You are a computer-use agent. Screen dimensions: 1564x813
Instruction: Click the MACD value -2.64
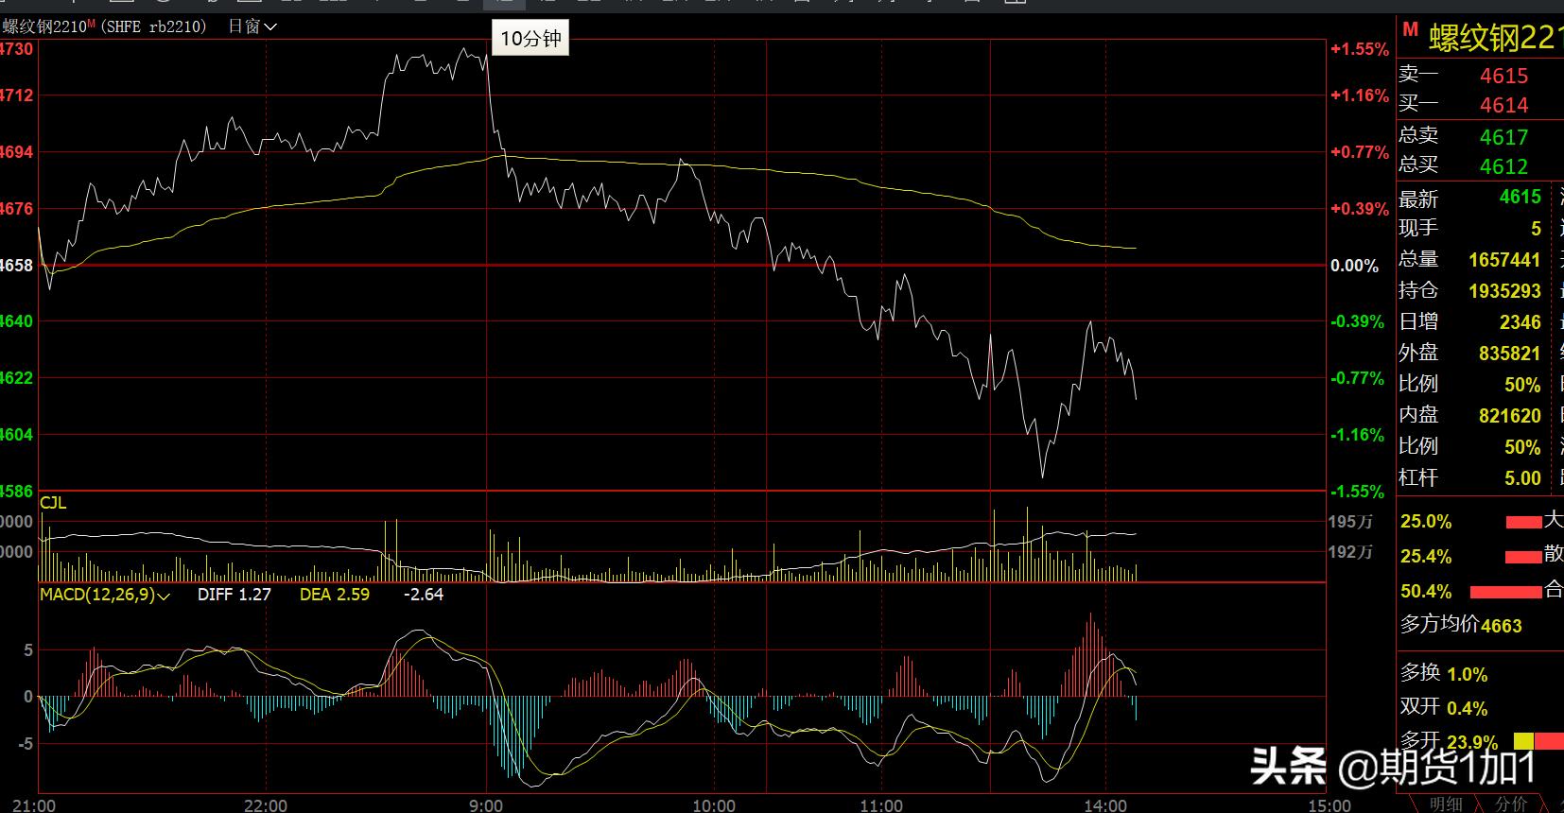click(x=424, y=595)
